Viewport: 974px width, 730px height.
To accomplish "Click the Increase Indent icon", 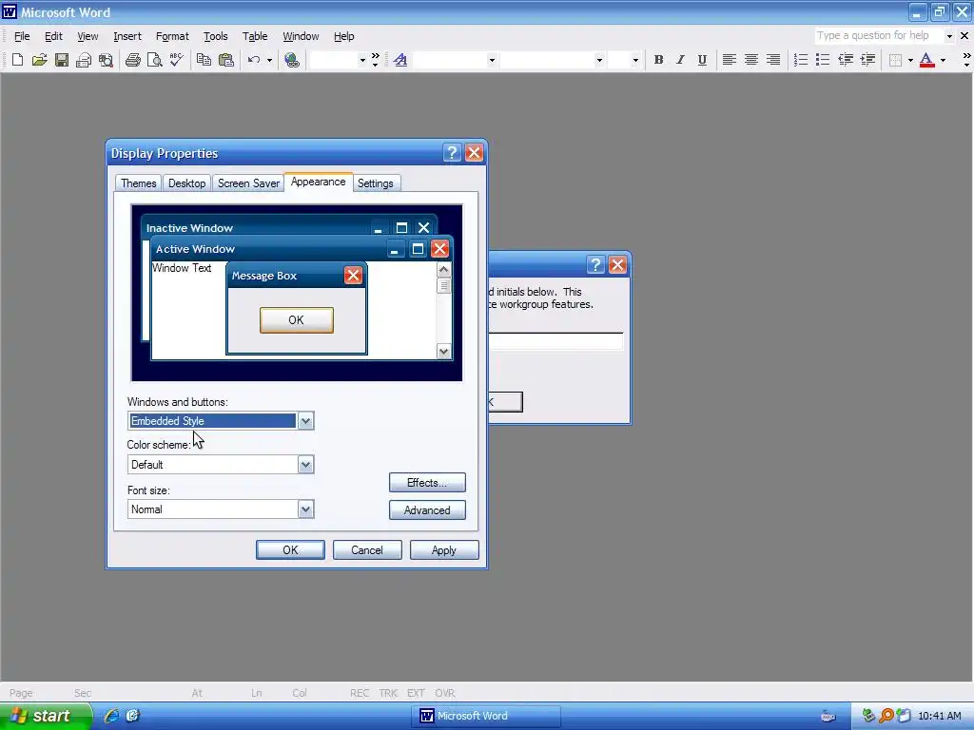I will (867, 60).
